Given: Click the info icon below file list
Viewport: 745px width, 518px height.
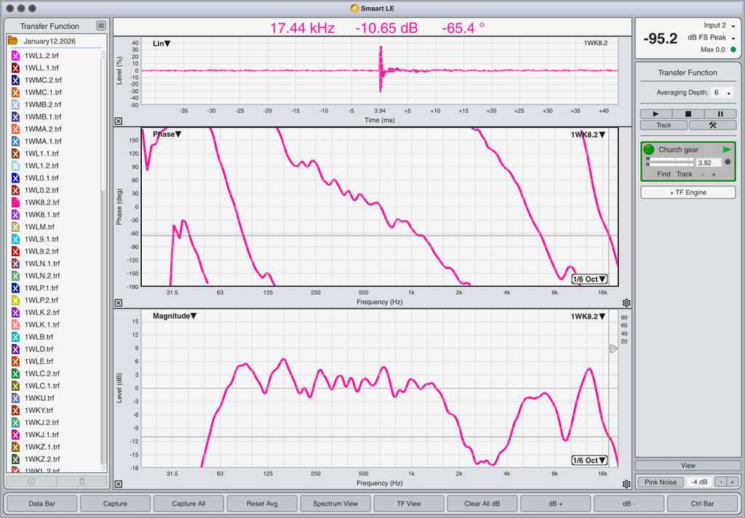Looking at the screenshot, I should coord(31,481).
